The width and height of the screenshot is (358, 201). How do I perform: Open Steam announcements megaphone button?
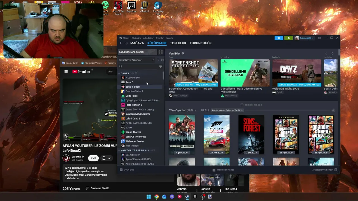[x=279, y=38]
